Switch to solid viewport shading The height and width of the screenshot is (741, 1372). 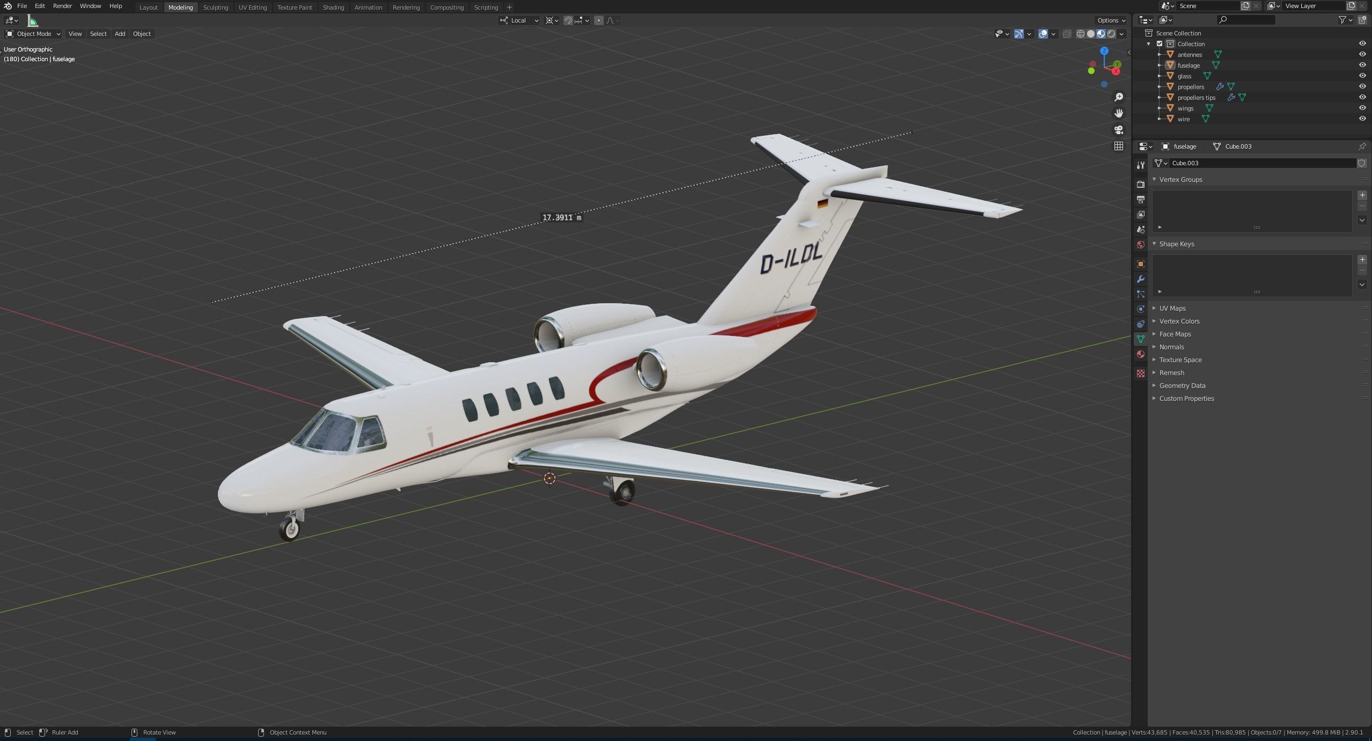pyautogui.click(x=1091, y=34)
